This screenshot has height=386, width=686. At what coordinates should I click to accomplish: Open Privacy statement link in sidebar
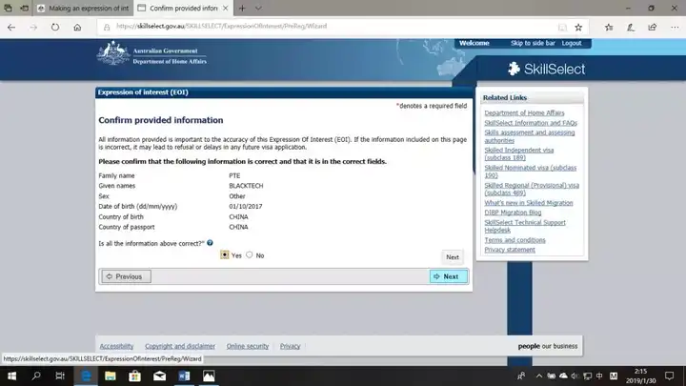pos(510,250)
